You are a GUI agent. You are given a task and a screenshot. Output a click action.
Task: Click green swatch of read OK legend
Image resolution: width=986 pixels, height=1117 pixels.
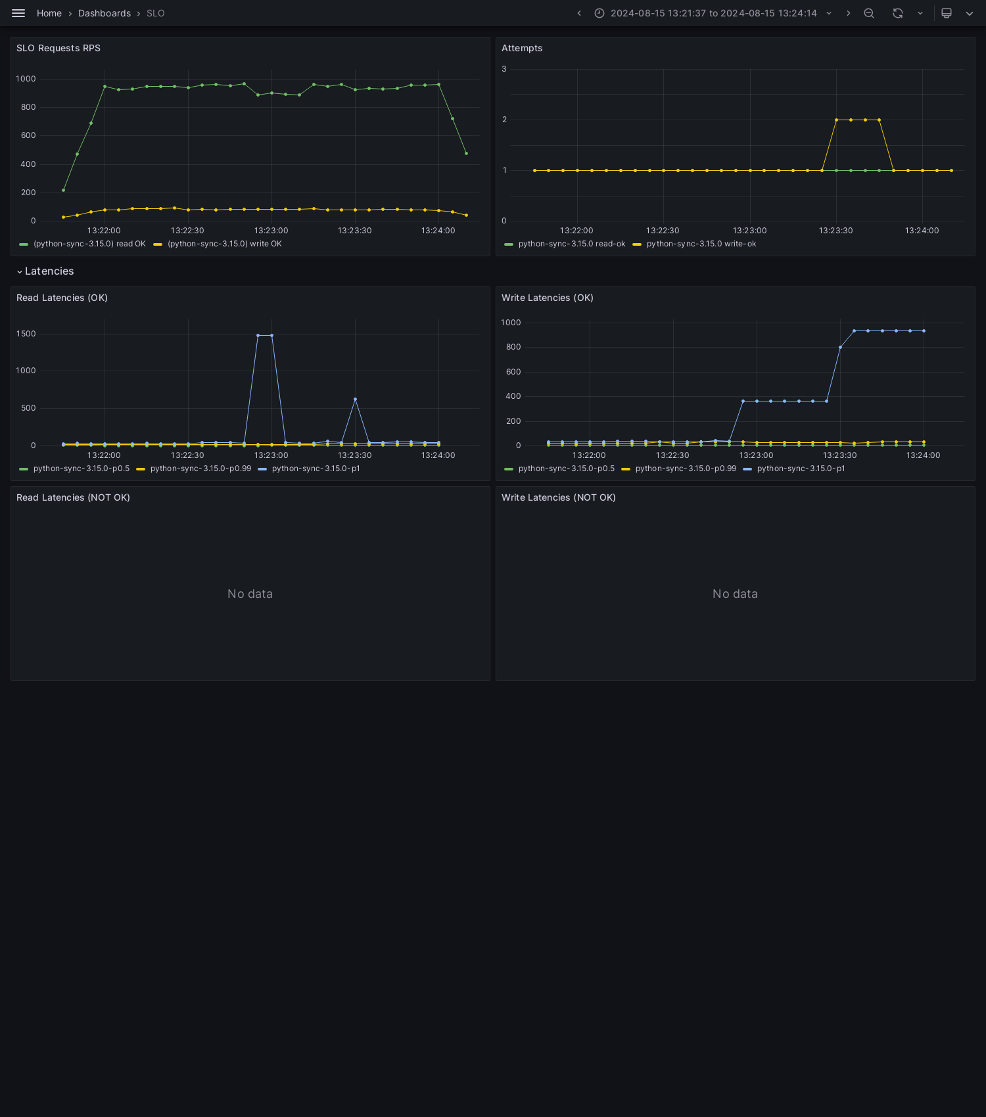click(x=24, y=244)
